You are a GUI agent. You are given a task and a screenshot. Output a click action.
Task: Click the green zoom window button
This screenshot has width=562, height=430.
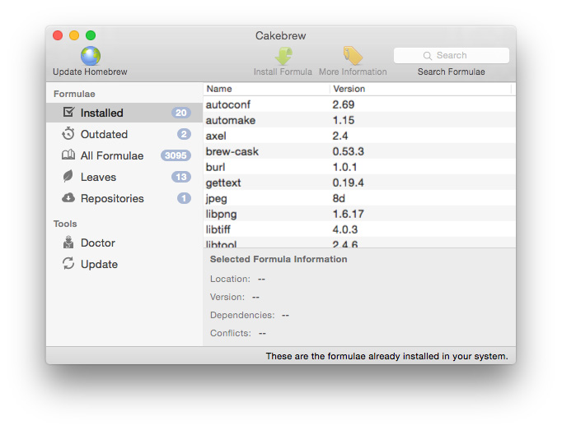click(x=91, y=35)
